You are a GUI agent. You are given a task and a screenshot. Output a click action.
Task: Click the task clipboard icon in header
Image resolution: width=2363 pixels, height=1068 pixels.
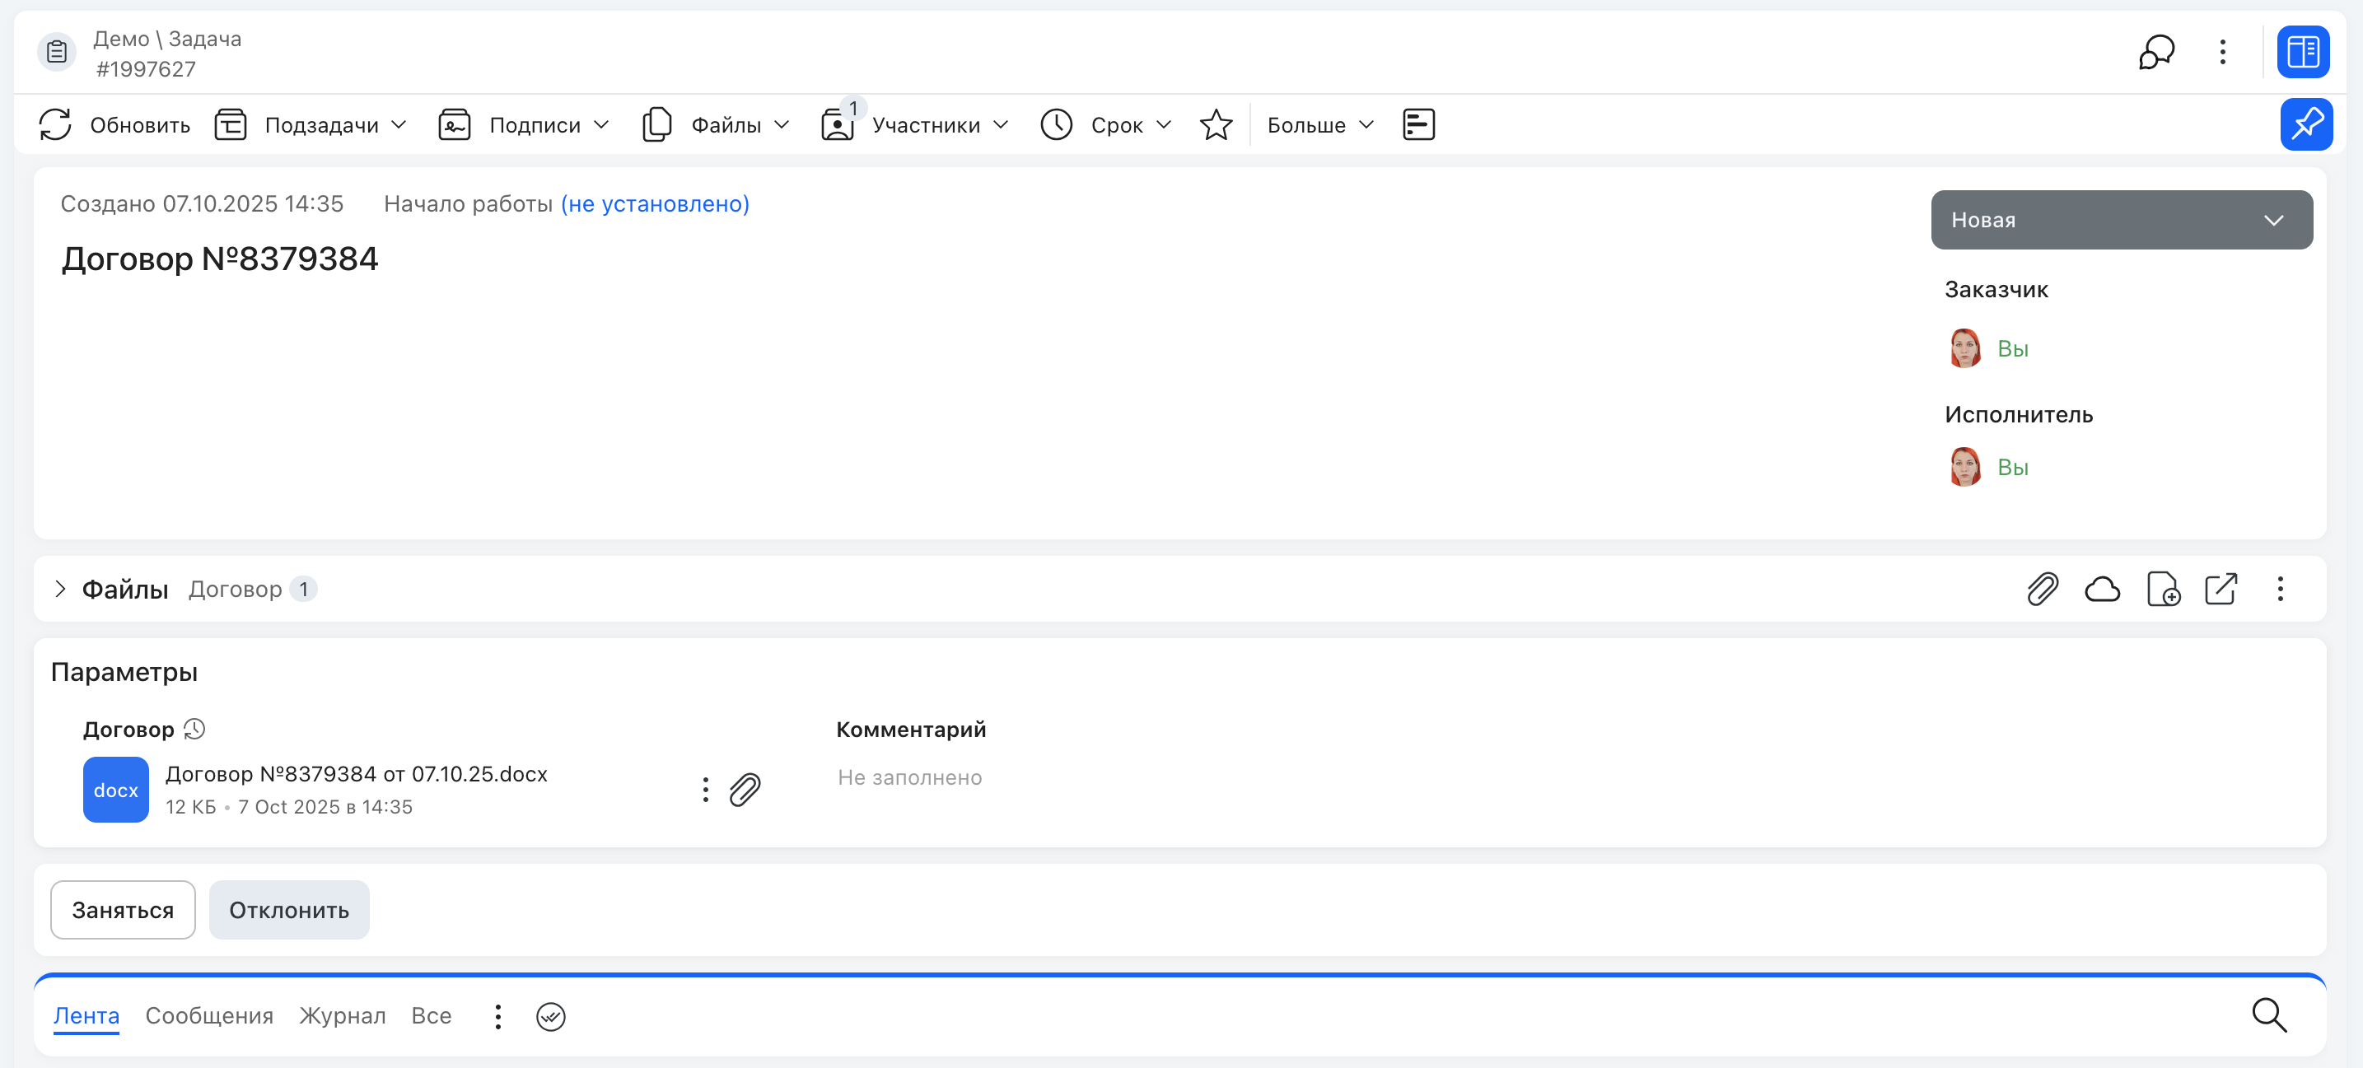[57, 52]
